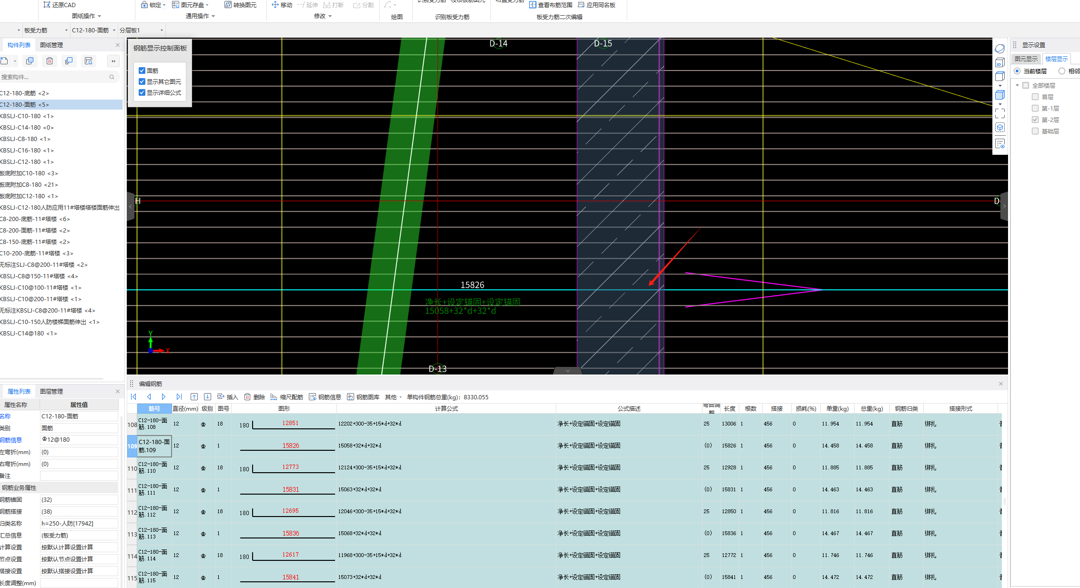Screen dimensions: 1080x588
Task: Click the 钢筋图库 button
Action: 363,397
